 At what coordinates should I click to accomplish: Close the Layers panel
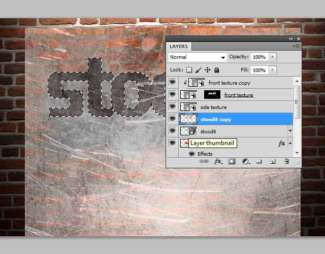299,39
